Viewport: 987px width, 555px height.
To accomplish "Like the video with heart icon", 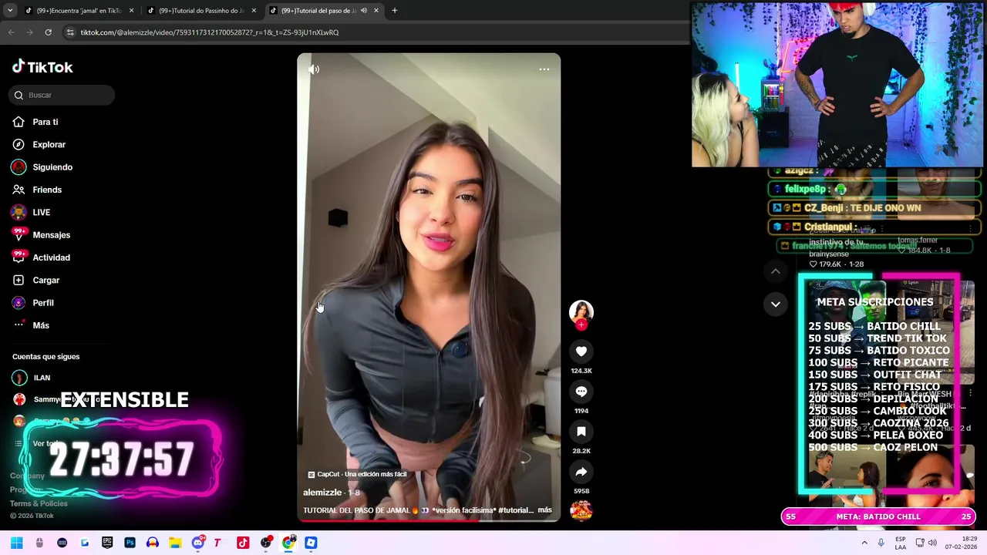I will pos(581,351).
